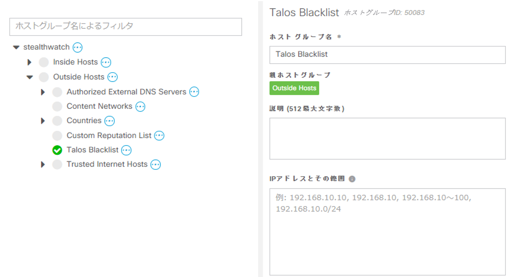The image size is (514, 277).
Task: Deselect the checked Talos Blacklist radio circle
Action: point(57,150)
